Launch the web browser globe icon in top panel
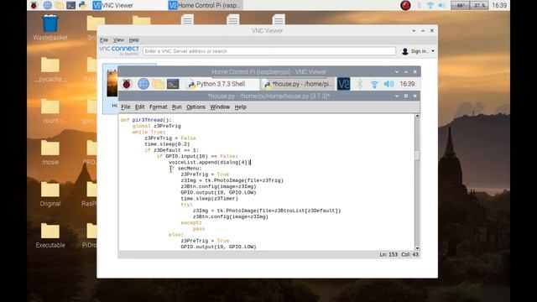Viewport: 537px width, 302px height. [47, 5]
